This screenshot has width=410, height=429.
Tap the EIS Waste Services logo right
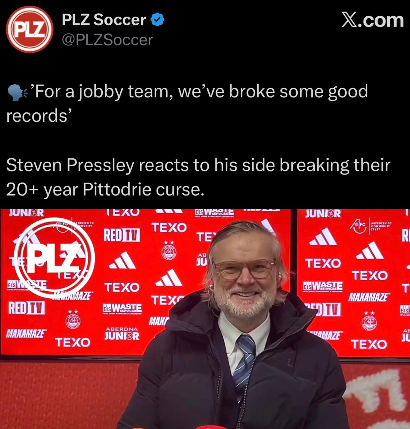point(323,286)
